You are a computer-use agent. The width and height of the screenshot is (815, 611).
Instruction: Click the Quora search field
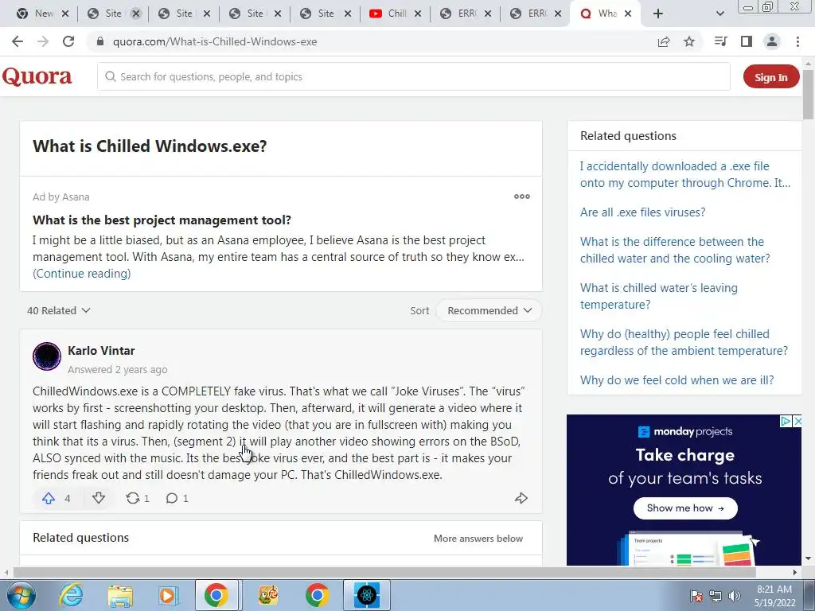tap(414, 77)
